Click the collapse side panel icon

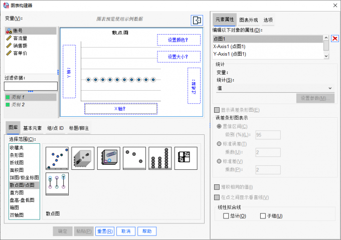[197, 20]
